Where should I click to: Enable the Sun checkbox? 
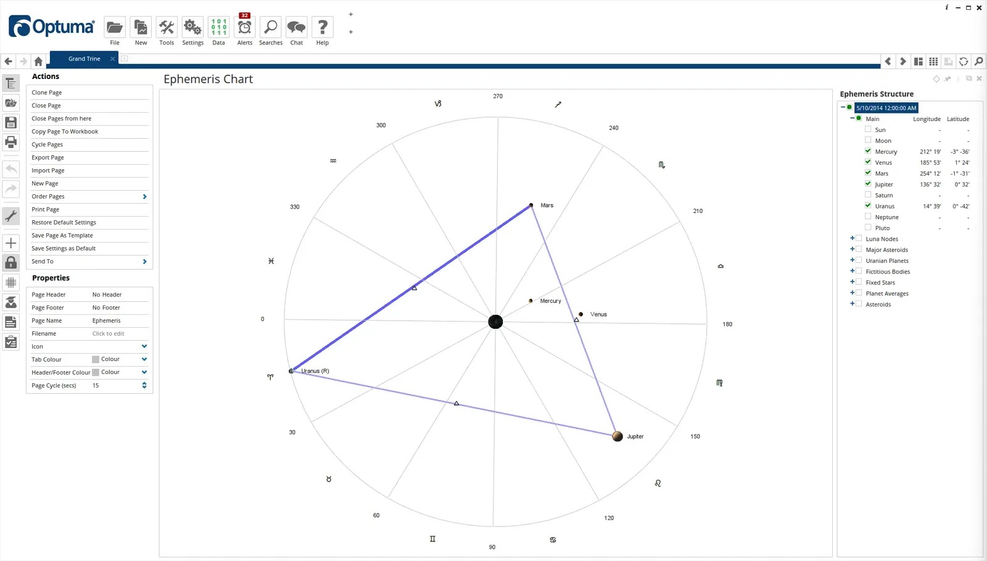click(x=868, y=130)
